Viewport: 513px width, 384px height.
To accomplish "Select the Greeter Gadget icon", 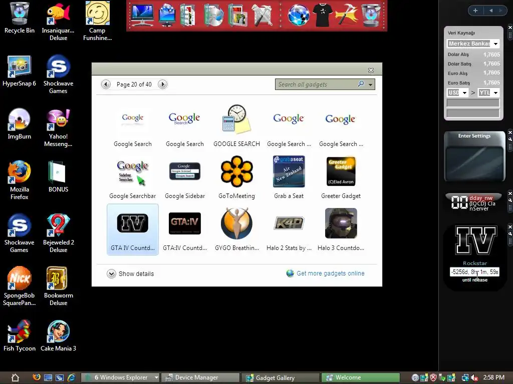I will pyautogui.click(x=341, y=177).
